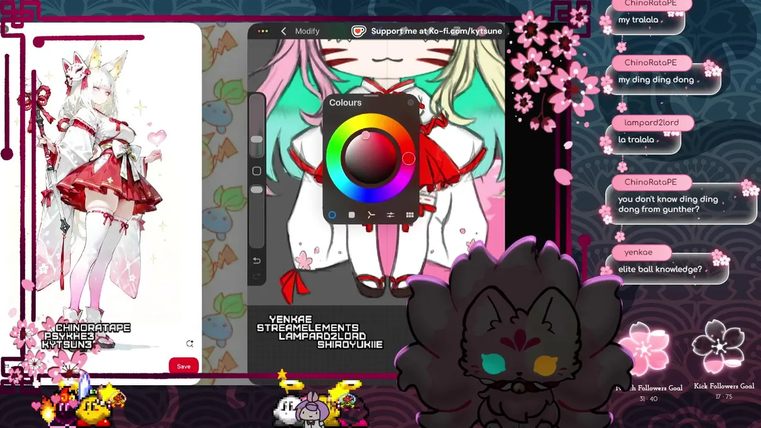Click the Ko-fi cup icon
Viewport: 761px width, 428px height.
click(358, 31)
